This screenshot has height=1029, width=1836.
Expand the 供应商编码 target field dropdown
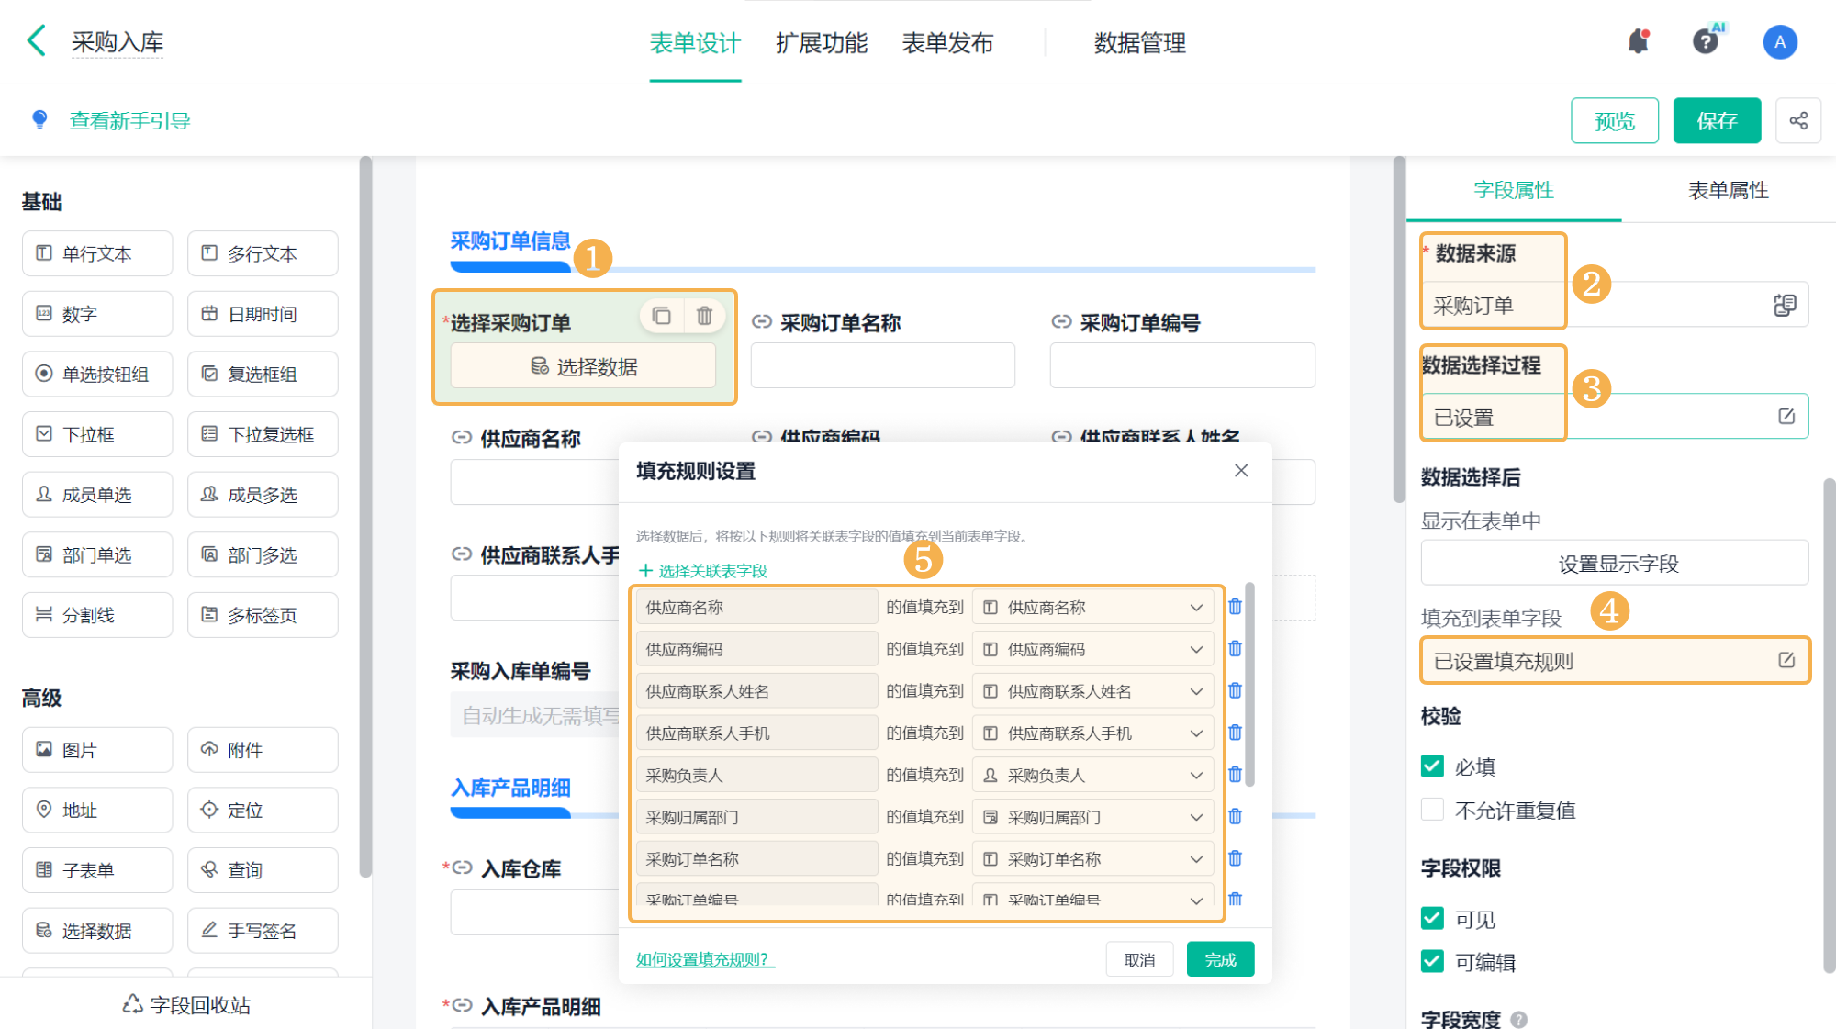(x=1196, y=649)
